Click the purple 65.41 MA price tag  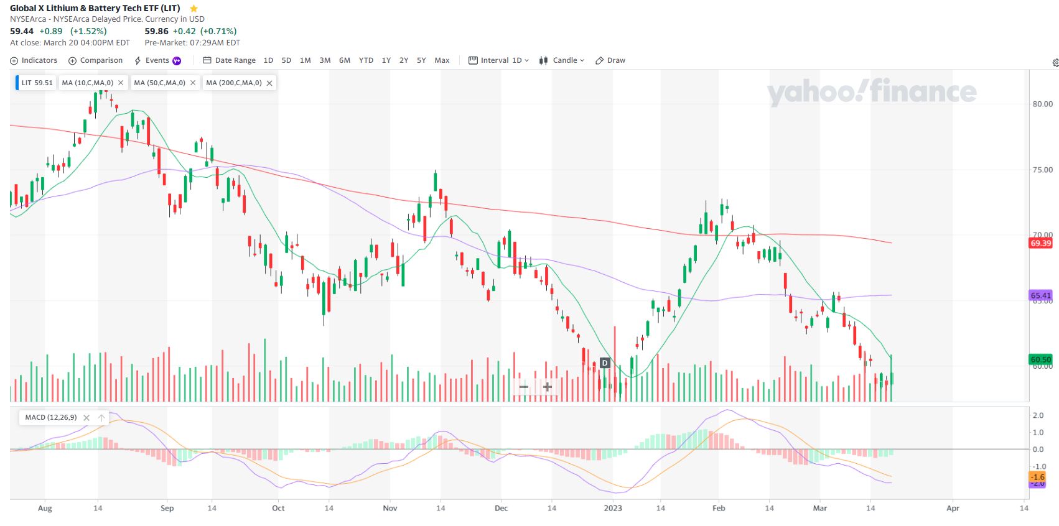(1040, 295)
